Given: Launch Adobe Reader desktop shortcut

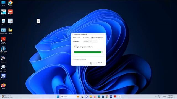Looking at the screenshot, I should (3, 41).
